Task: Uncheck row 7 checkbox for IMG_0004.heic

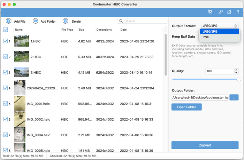Action: click(6, 135)
